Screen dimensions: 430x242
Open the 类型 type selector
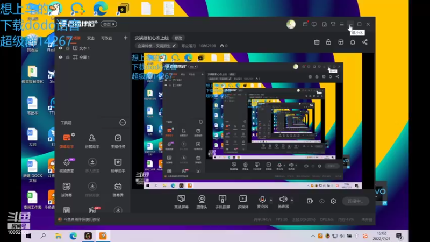(109, 24)
